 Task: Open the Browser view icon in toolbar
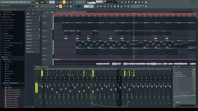[x=111, y=6]
